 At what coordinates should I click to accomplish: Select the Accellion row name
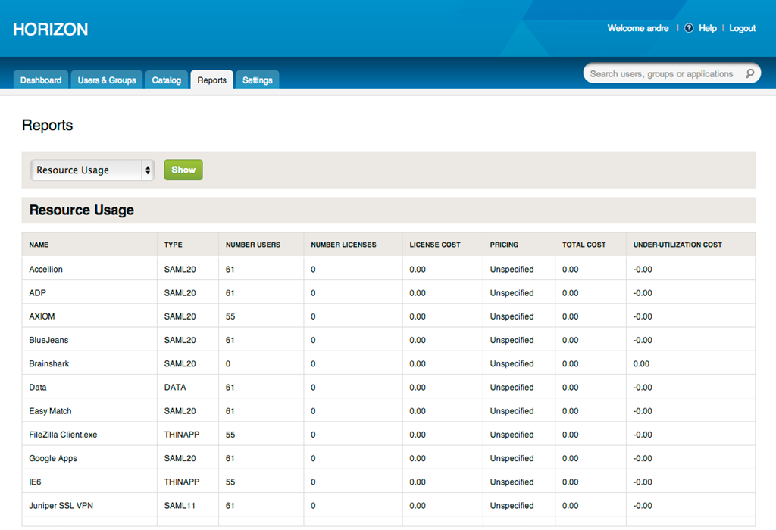(x=45, y=270)
